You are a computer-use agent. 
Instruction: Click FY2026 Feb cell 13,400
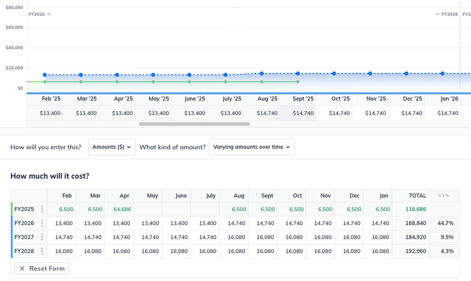pos(62,223)
